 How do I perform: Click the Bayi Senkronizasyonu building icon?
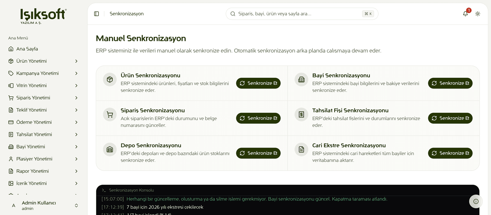tap(301, 79)
